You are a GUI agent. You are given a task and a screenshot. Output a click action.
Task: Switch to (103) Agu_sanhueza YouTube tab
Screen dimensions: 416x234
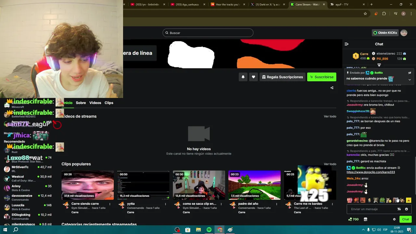click(188, 5)
